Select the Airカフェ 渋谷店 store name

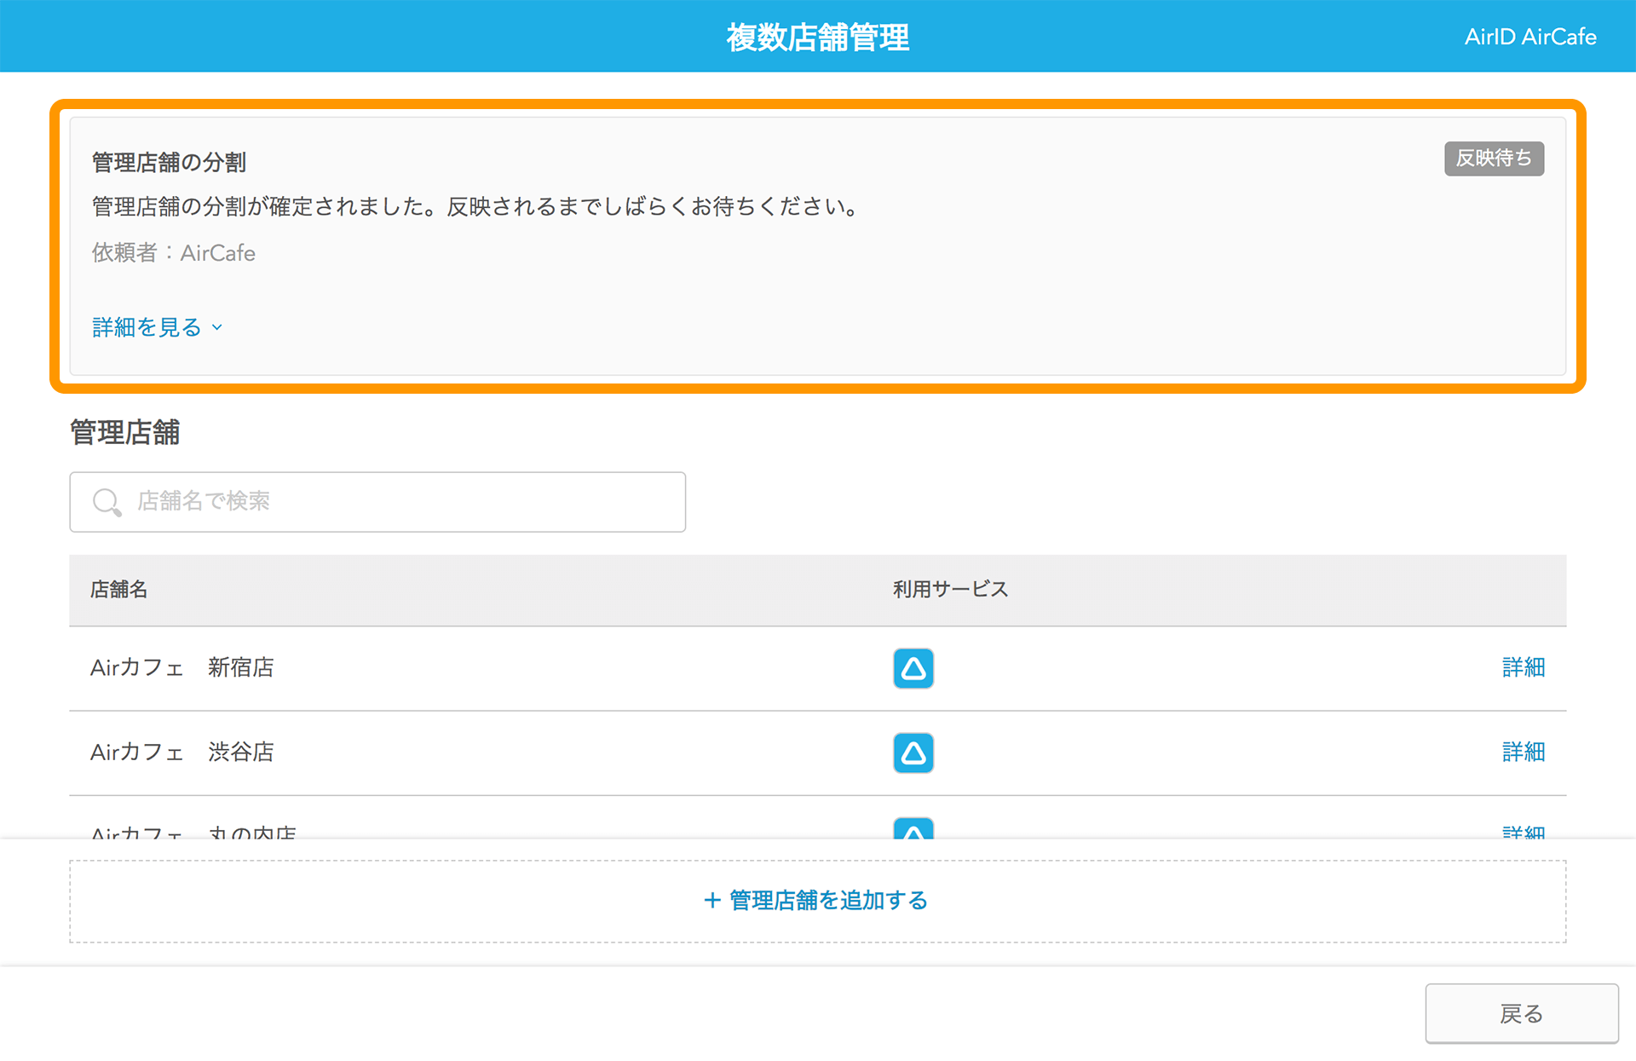coord(182,752)
